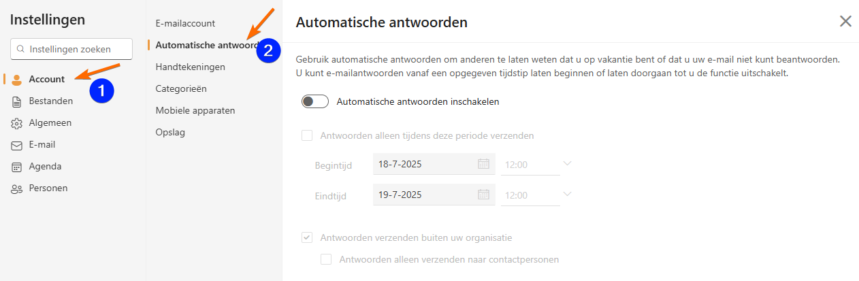This screenshot has width=859, height=281.
Task: Click the Algemeen gear icon
Action: 17,123
